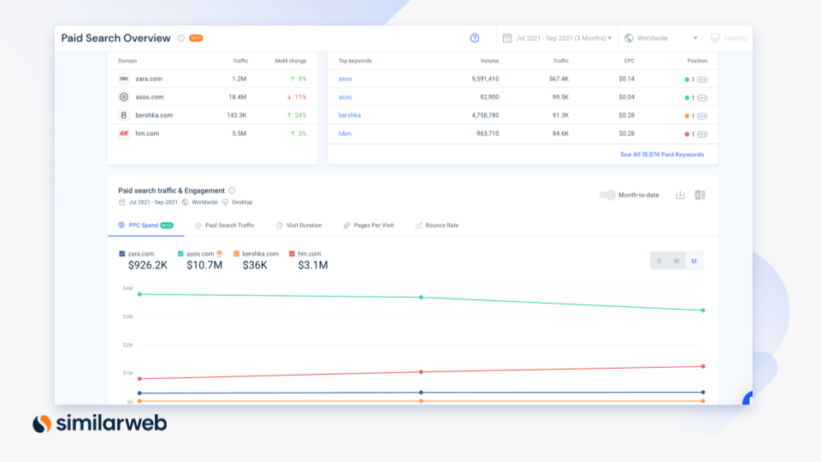Click See All 18,874 Paid Keywords
821x462 pixels.
coord(662,155)
